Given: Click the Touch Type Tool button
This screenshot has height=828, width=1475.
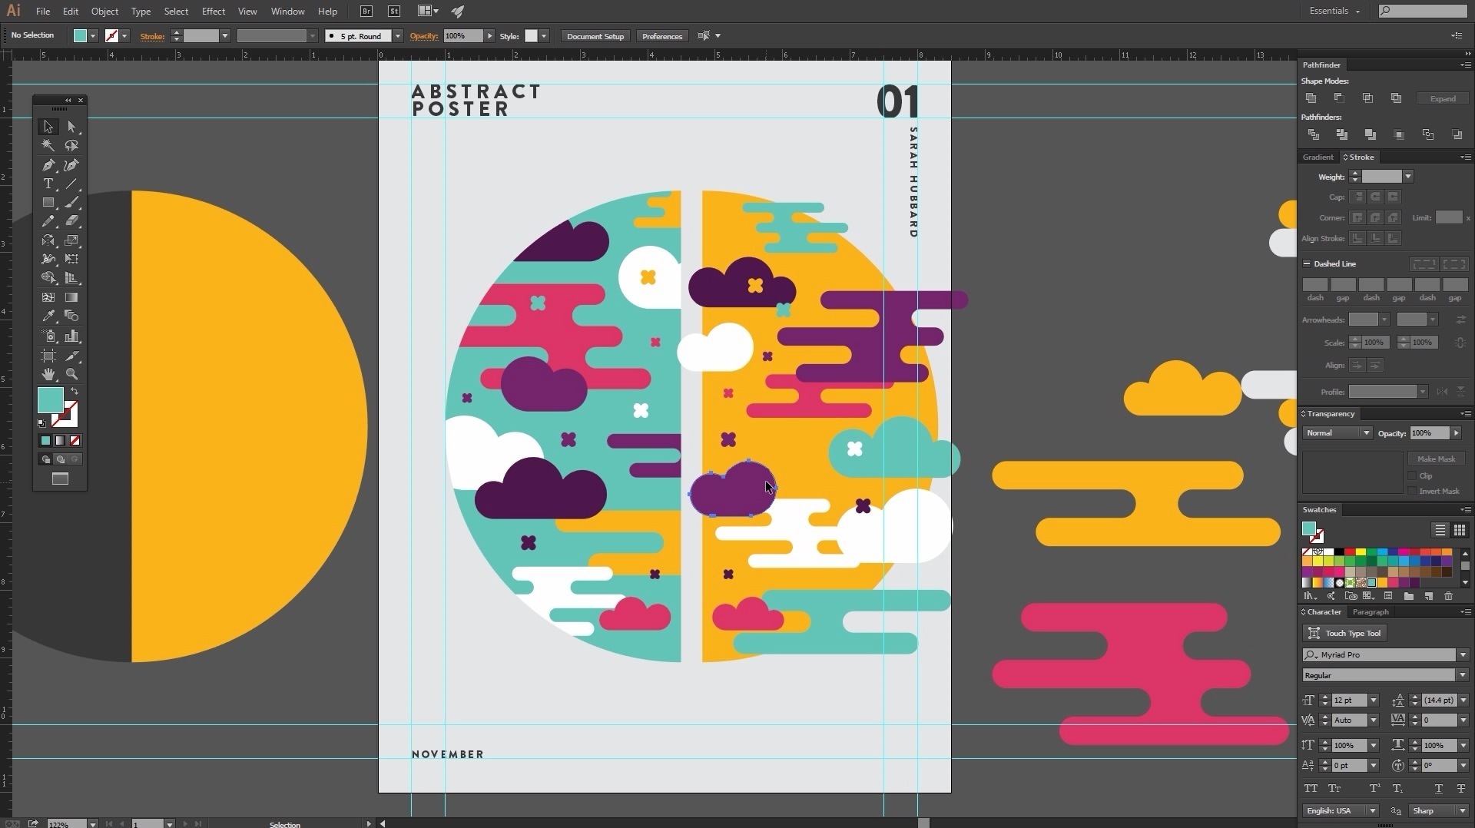Looking at the screenshot, I should click(x=1345, y=633).
